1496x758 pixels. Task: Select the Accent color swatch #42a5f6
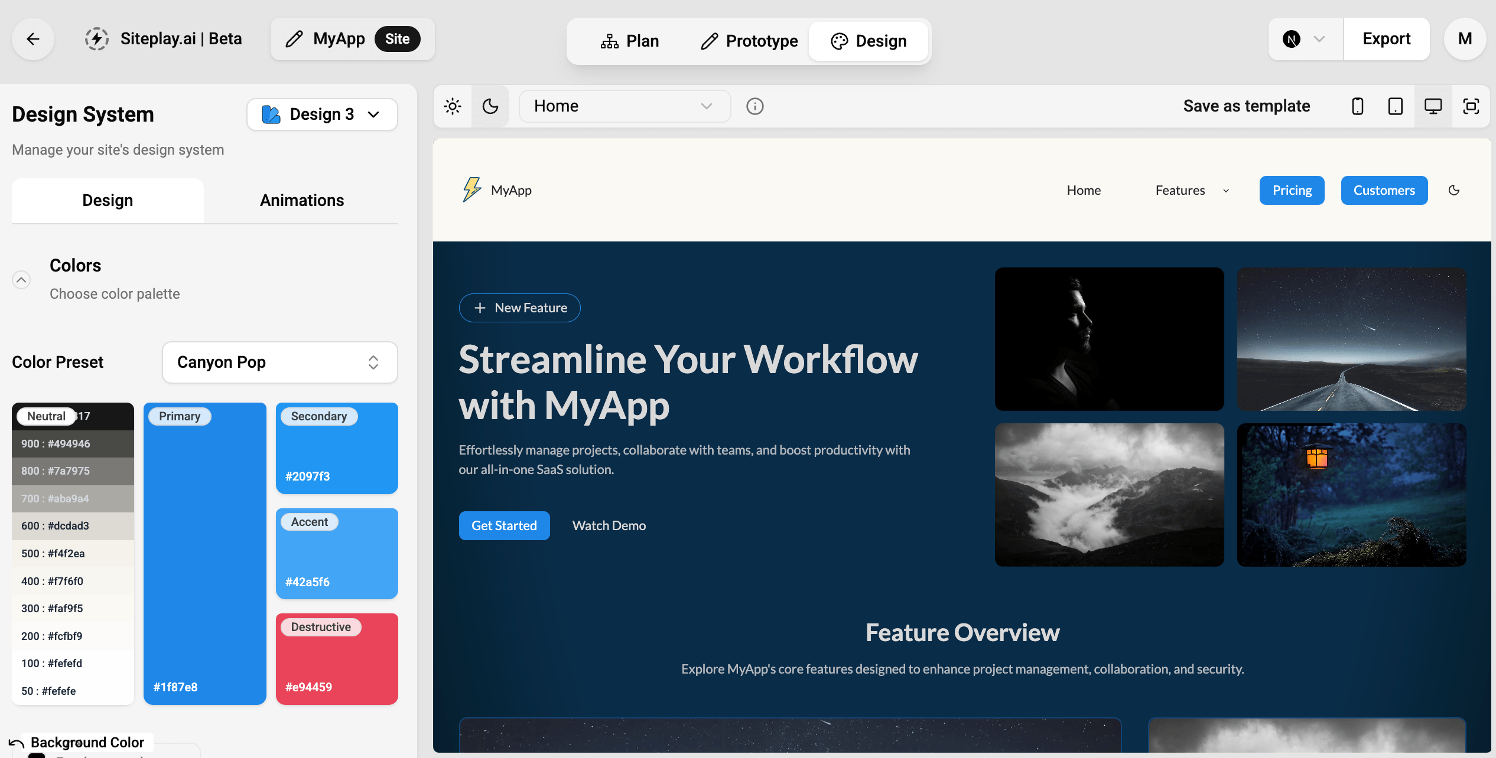pos(337,554)
